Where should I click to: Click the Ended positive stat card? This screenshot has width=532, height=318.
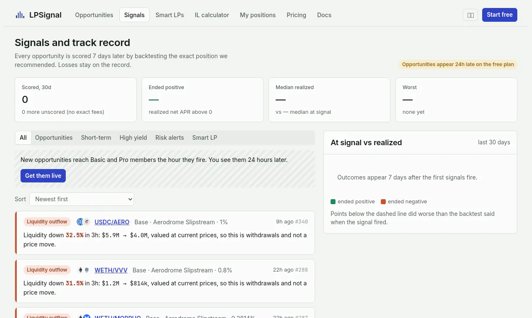tap(202, 100)
